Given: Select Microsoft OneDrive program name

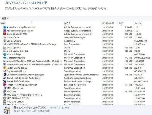Looking at the screenshot, I should coord(16,58).
